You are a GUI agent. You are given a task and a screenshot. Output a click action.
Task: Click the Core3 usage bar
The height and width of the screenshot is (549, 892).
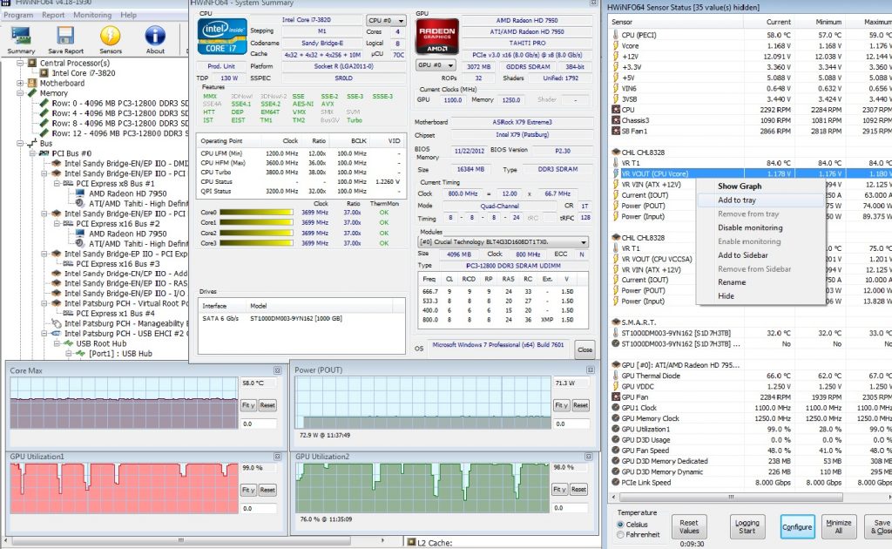point(257,243)
